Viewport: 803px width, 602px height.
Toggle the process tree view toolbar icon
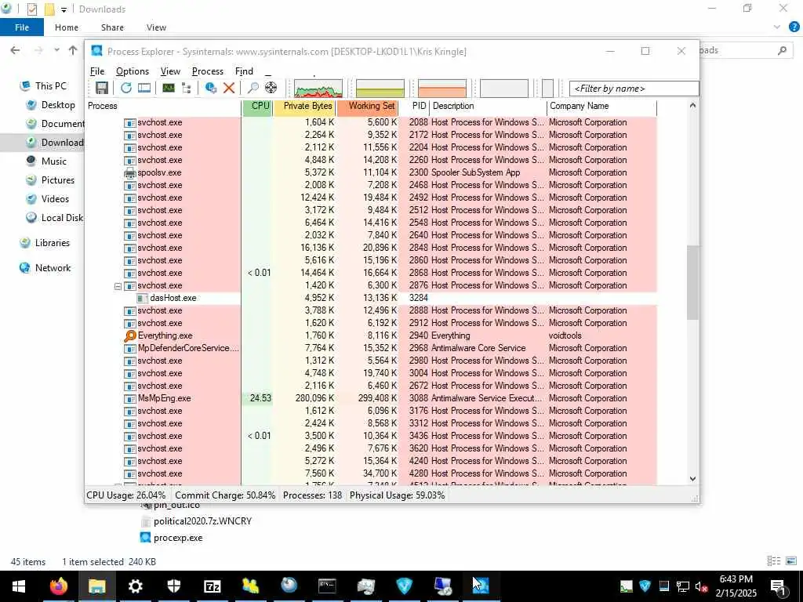point(187,88)
